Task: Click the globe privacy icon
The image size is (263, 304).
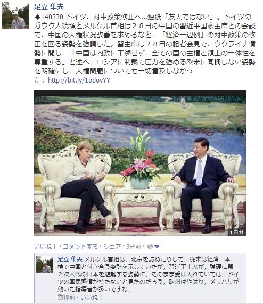Action: tap(150, 247)
